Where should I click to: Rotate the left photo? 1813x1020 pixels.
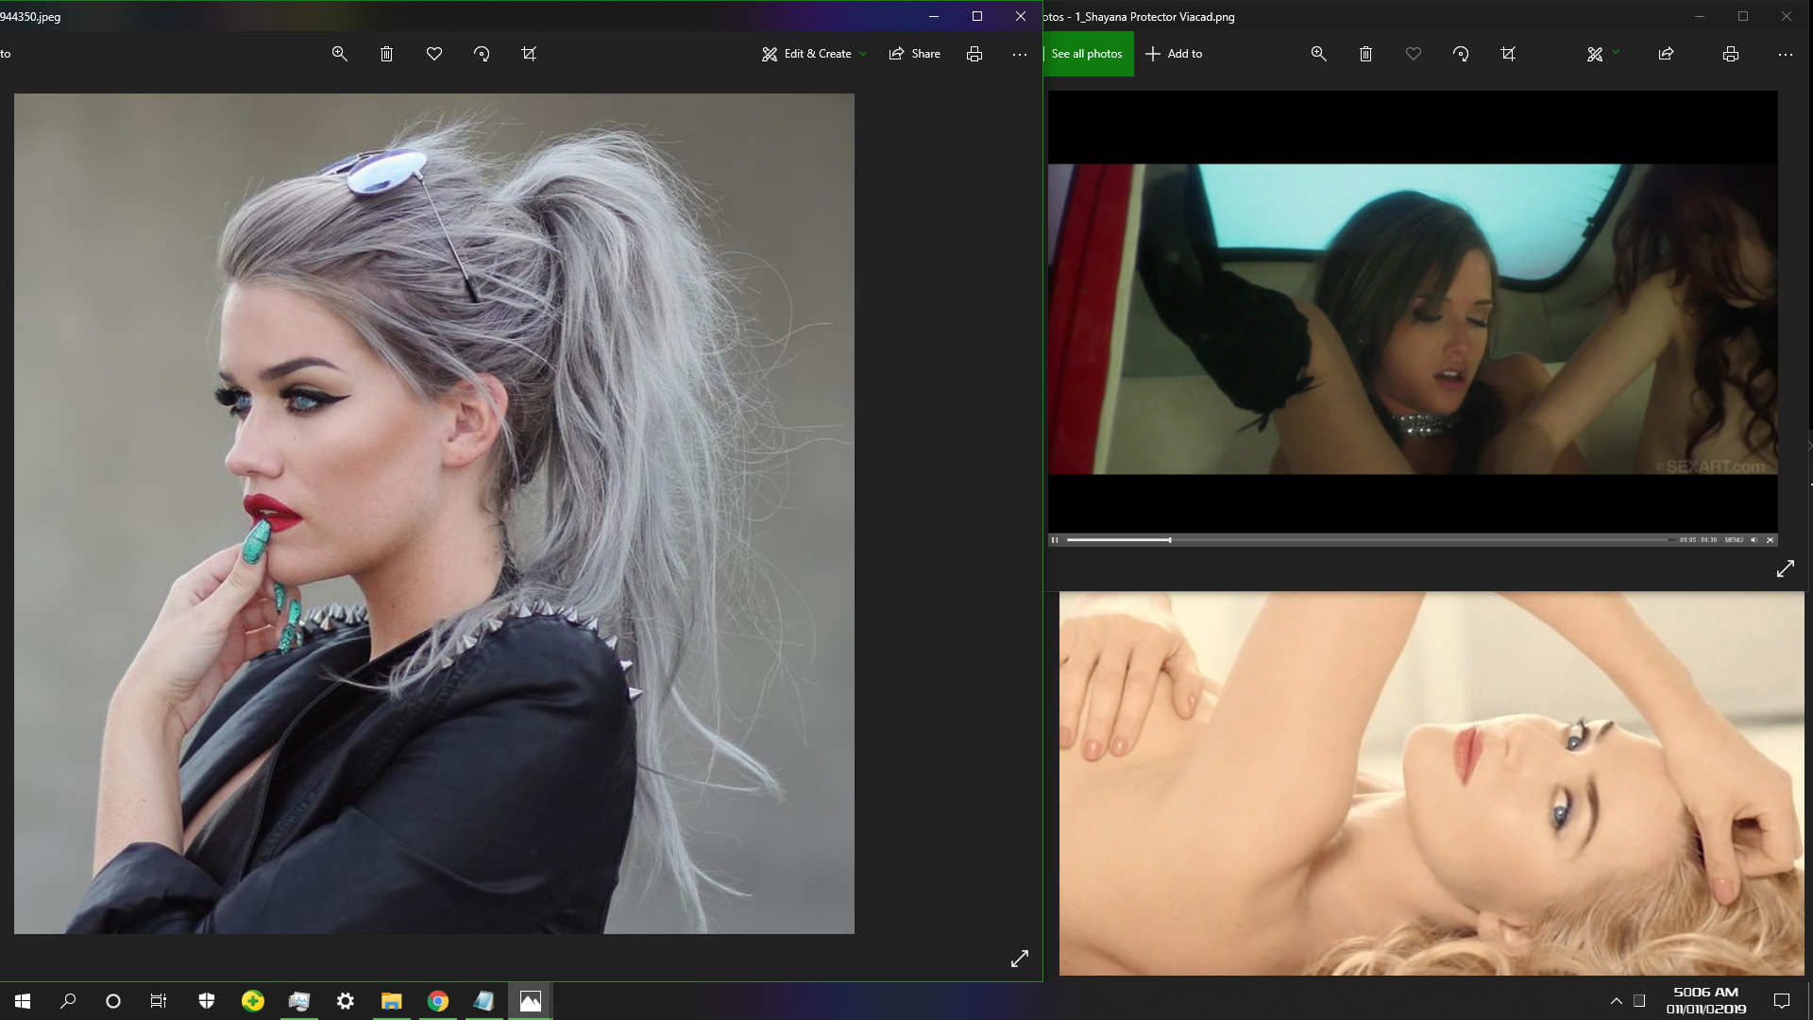tap(482, 54)
